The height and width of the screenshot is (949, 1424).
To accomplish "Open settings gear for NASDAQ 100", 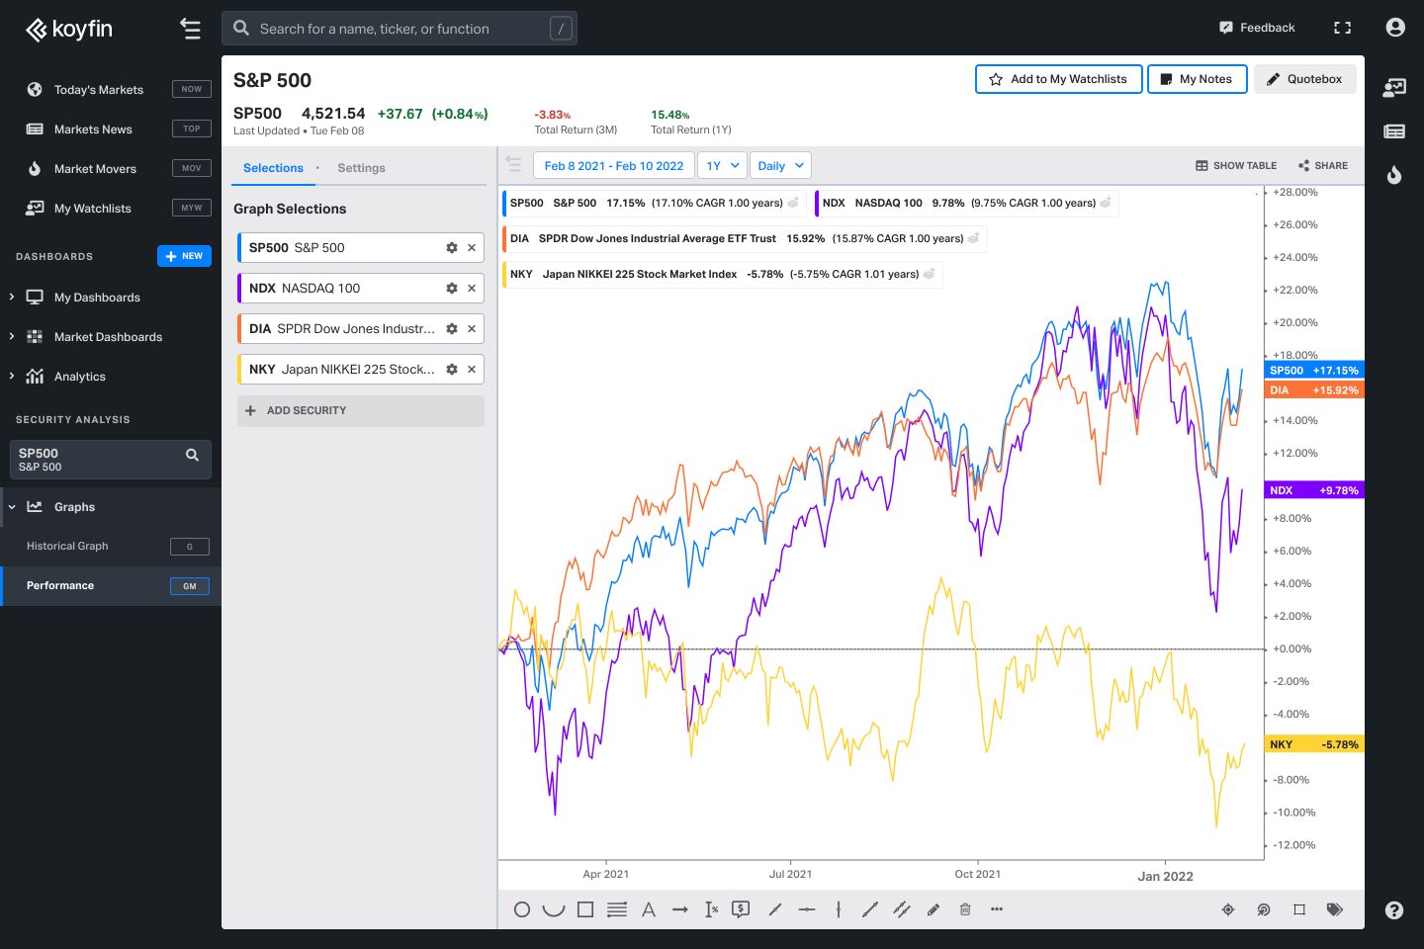I will point(452,289).
